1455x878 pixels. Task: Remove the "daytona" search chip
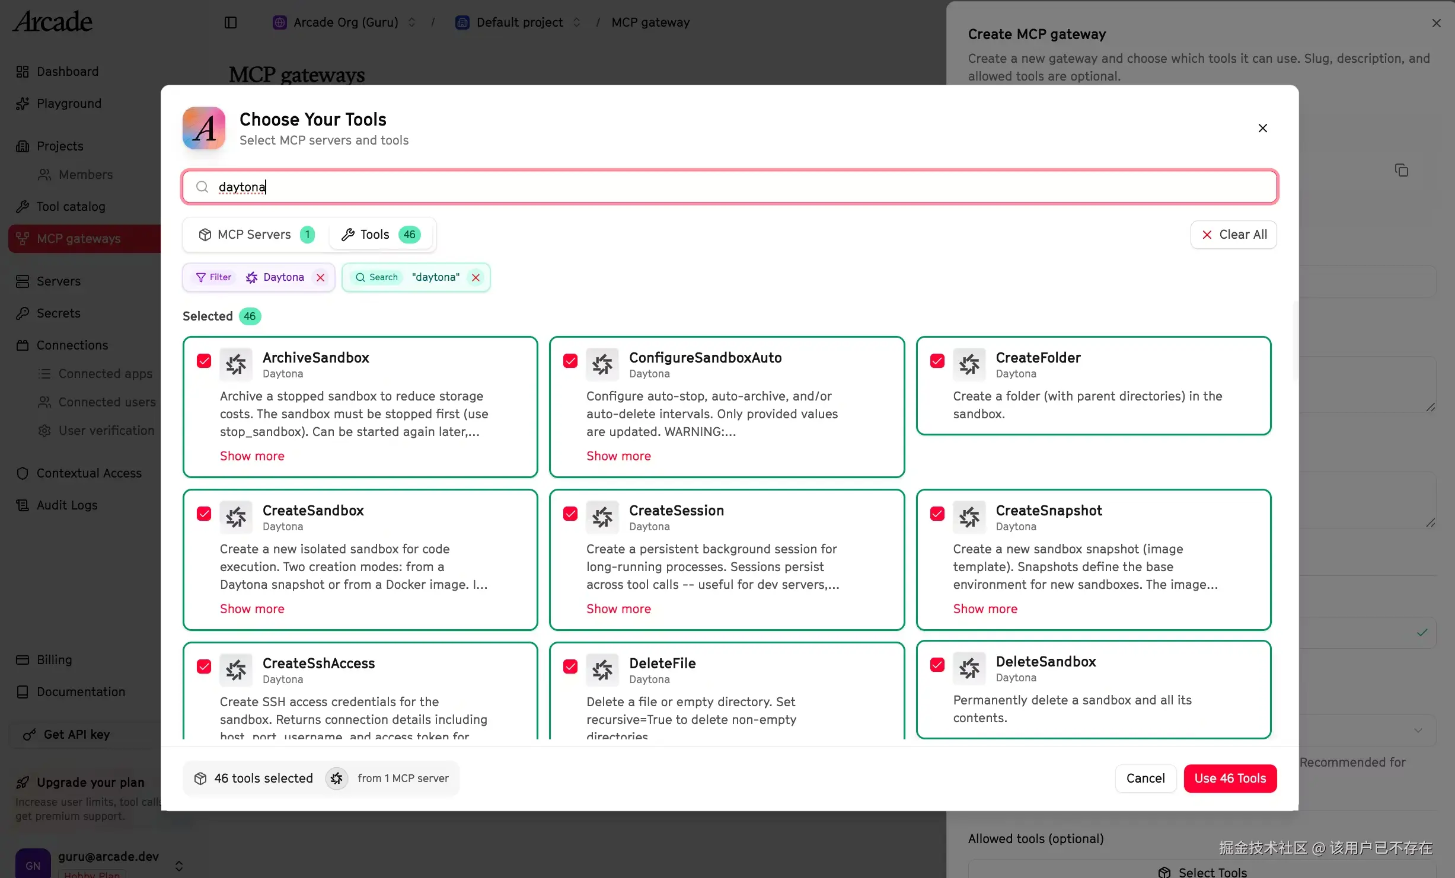click(x=476, y=277)
